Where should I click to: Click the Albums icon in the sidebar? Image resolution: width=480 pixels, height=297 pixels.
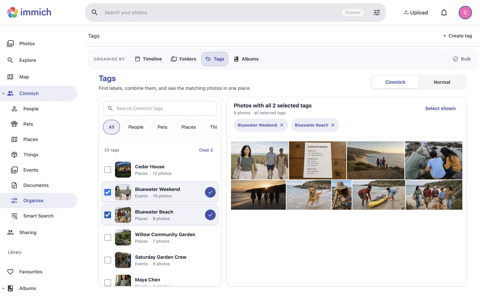point(10,288)
